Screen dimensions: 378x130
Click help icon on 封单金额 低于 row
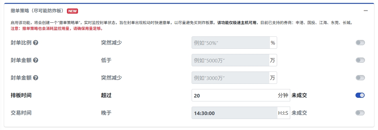coord(36,60)
